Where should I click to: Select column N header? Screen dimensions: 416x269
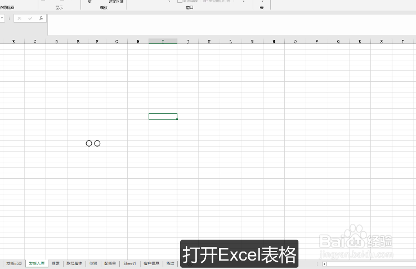[x=274, y=42]
